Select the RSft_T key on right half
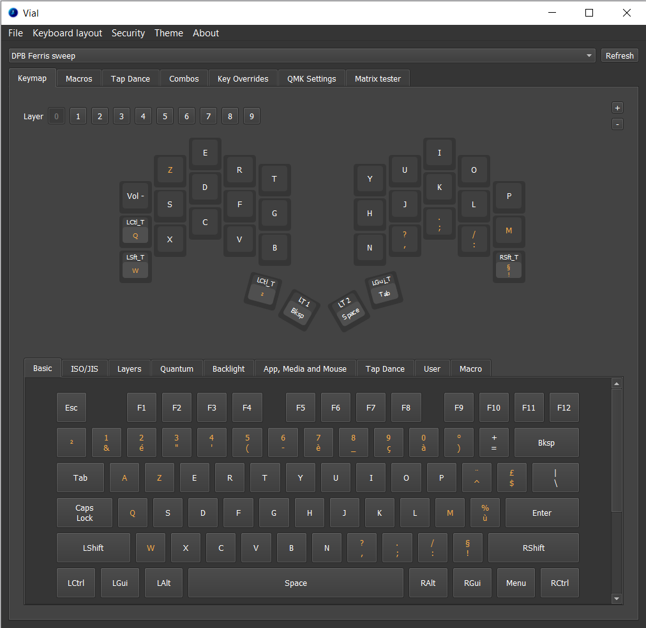Image resolution: width=646 pixels, height=628 pixels. tap(509, 266)
